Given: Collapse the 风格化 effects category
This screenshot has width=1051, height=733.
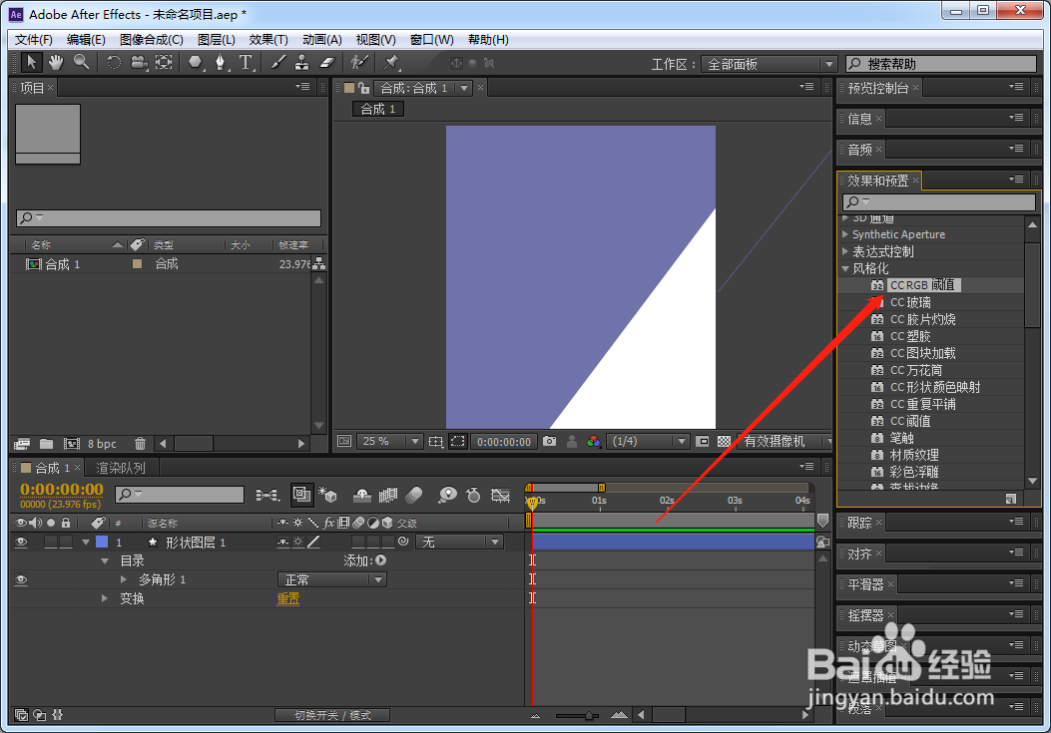Looking at the screenshot, I should [845, 268].
